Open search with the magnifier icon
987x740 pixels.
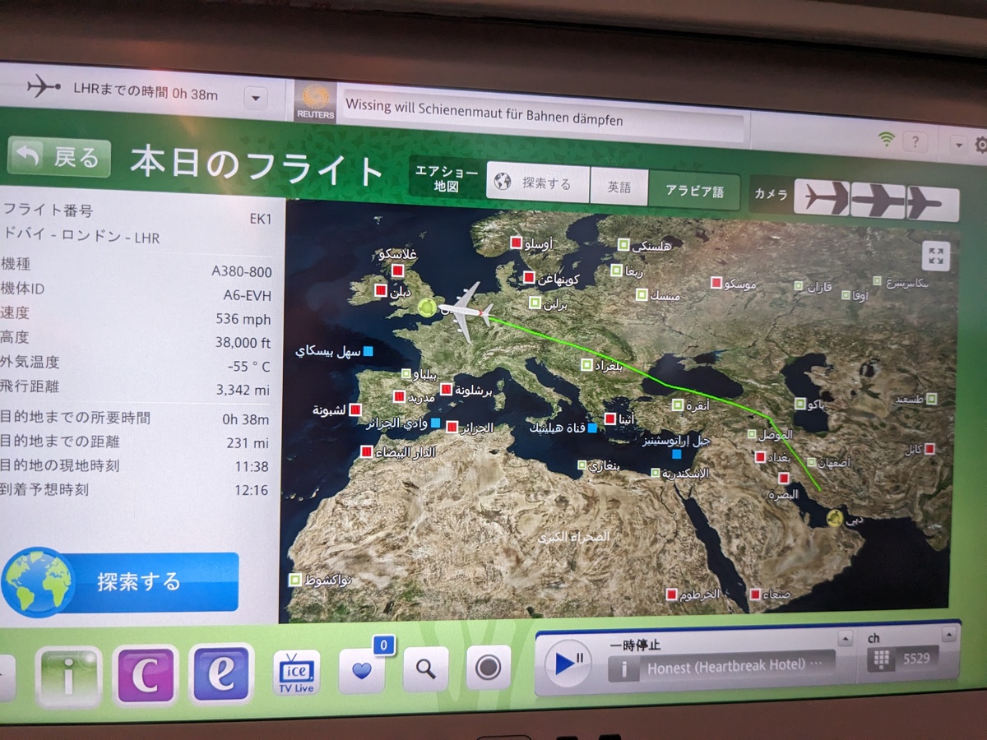425,668
